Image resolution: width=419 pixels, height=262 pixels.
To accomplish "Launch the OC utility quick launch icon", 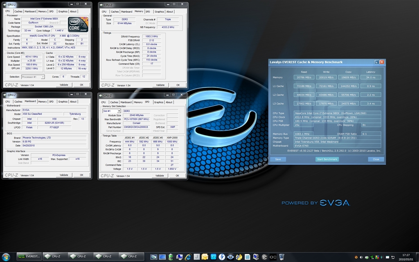I will click(273, 257).
